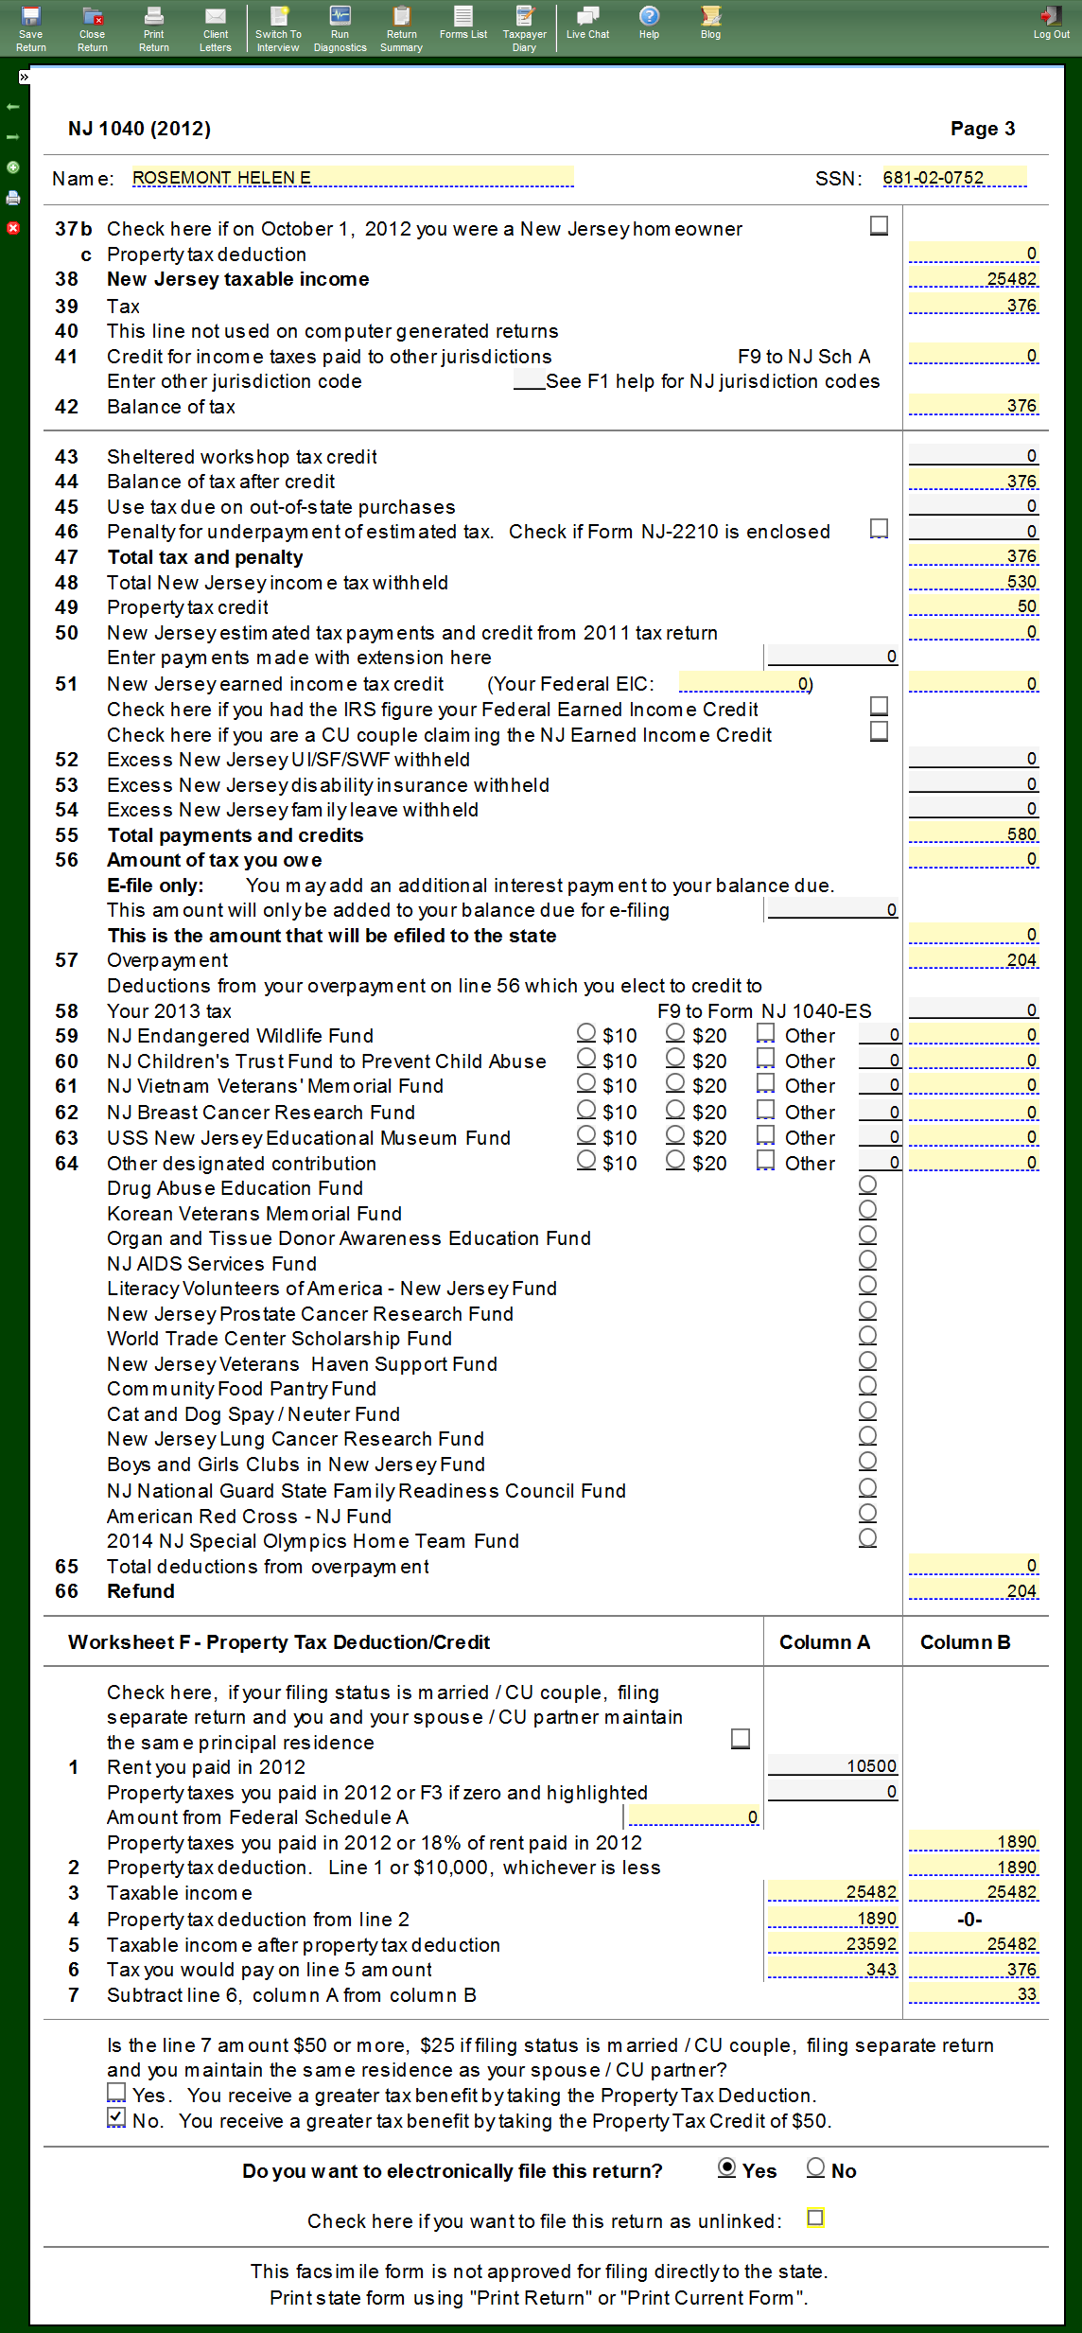Click the Log Out button
Viewport: 1082px width, 2333px height.
coord(1051,23)
